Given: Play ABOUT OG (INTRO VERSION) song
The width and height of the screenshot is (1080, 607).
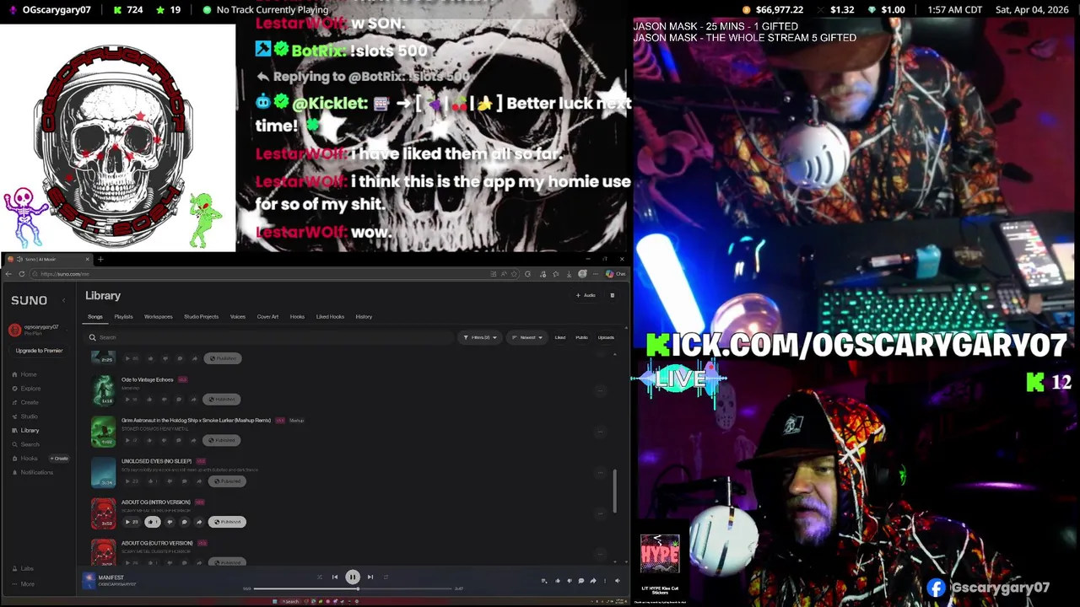Looking at the screenshot, I should pyautogui.click(x=131, y=522).
